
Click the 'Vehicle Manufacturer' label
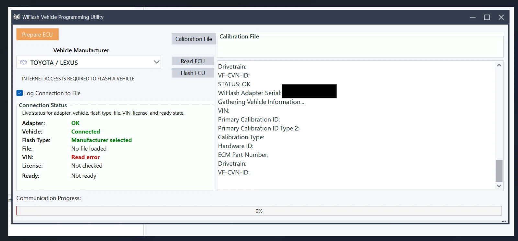(81, 50)
